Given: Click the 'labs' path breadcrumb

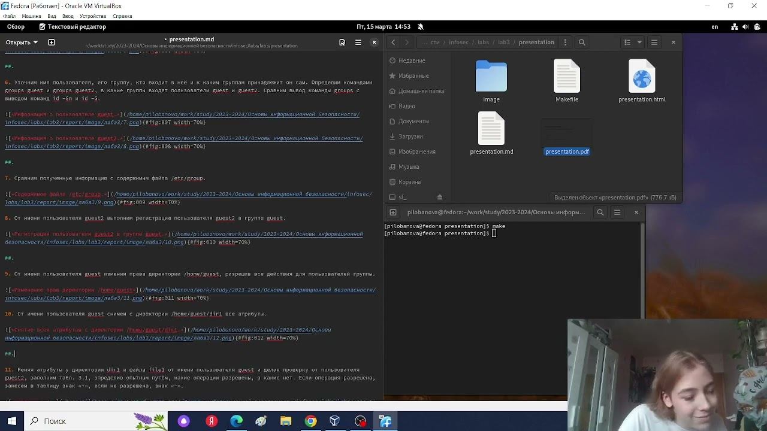Looking at the screenshot, I should 483,43.
